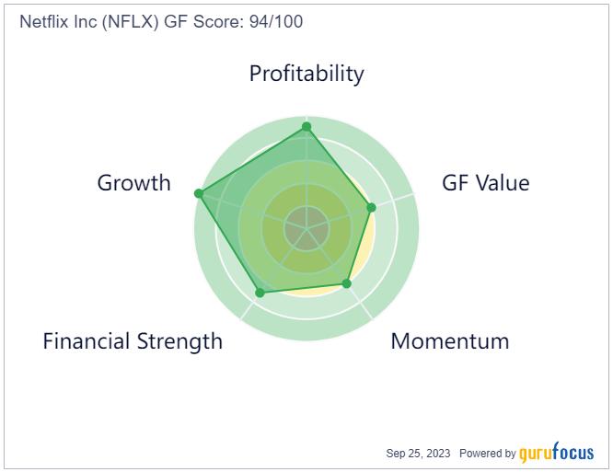
Task: Select the Growth axis label
Action: 134,183
